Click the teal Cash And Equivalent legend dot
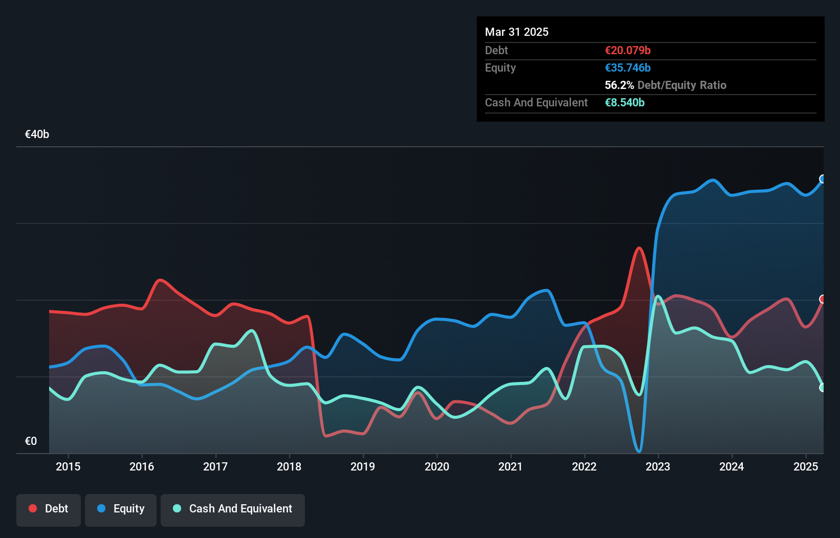Viewport: 840px width, 538px height. point(177,508)
